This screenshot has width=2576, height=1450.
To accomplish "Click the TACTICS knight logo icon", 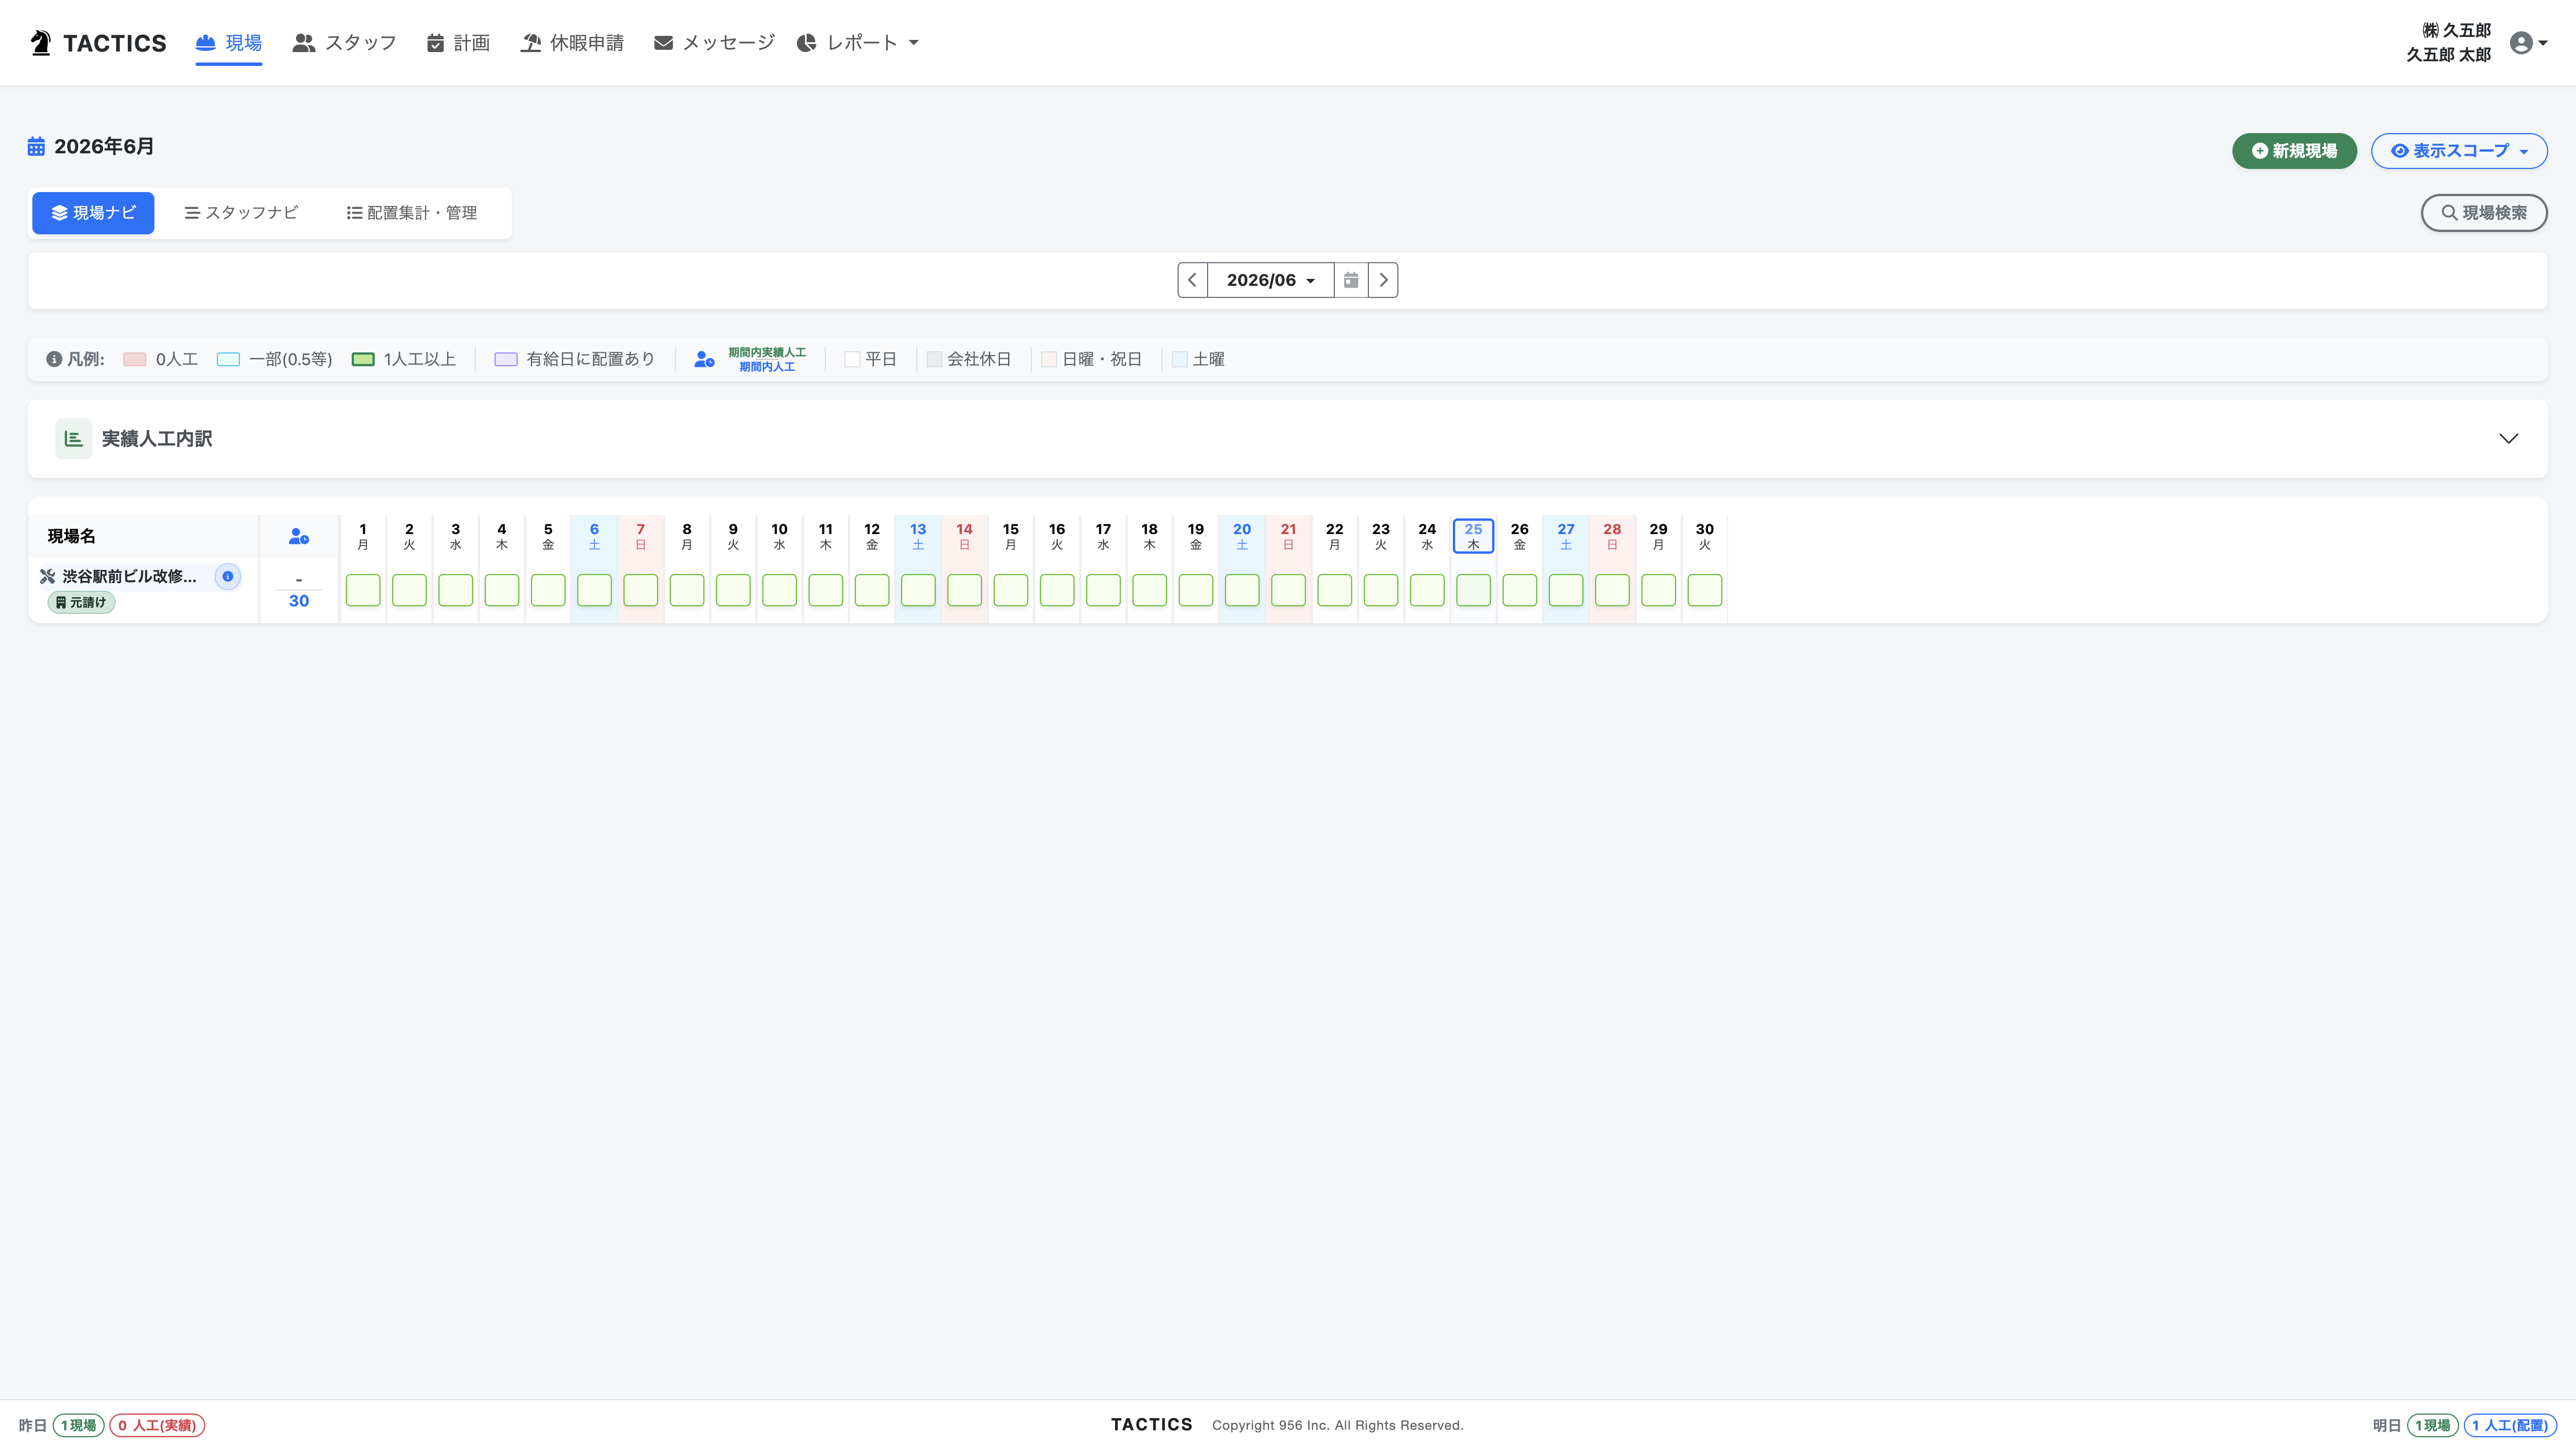I will (41, 43).
